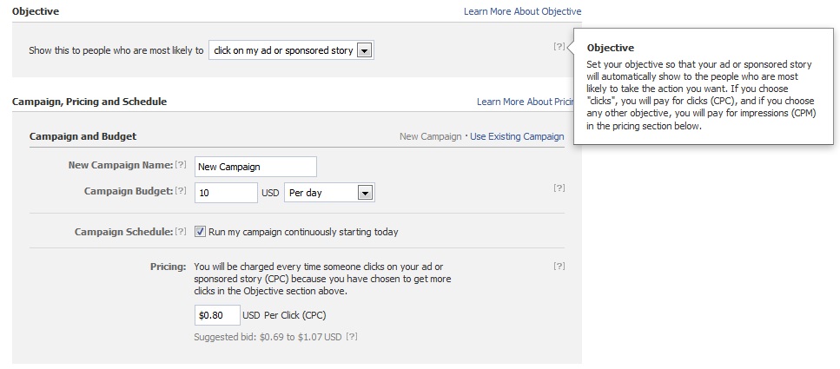
Task: Click the help icon next to New Campaign Name
Action: [181, 164]
